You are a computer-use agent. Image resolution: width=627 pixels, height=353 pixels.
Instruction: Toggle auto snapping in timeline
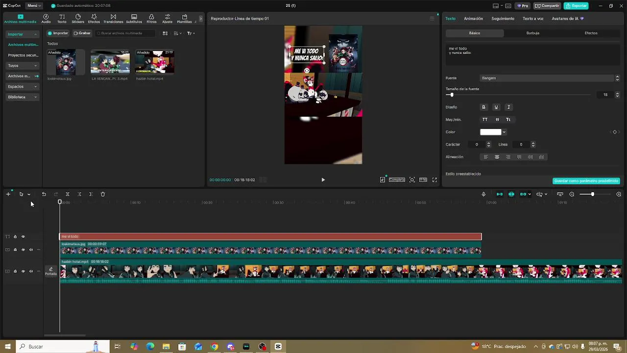tap(511, 194)
